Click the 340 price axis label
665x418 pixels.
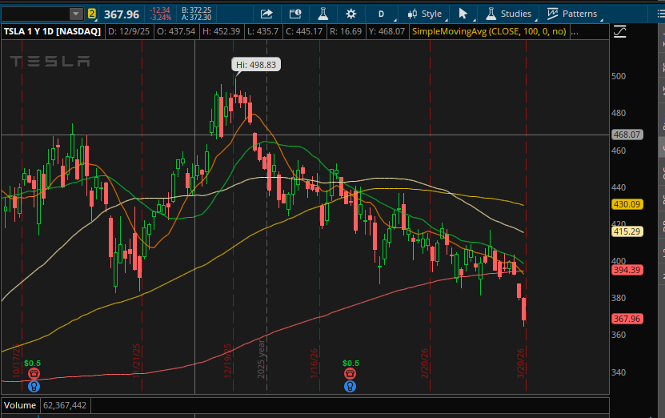point(619,372)
